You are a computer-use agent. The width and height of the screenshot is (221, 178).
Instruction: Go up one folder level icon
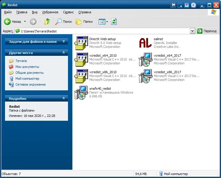point(47,22)
